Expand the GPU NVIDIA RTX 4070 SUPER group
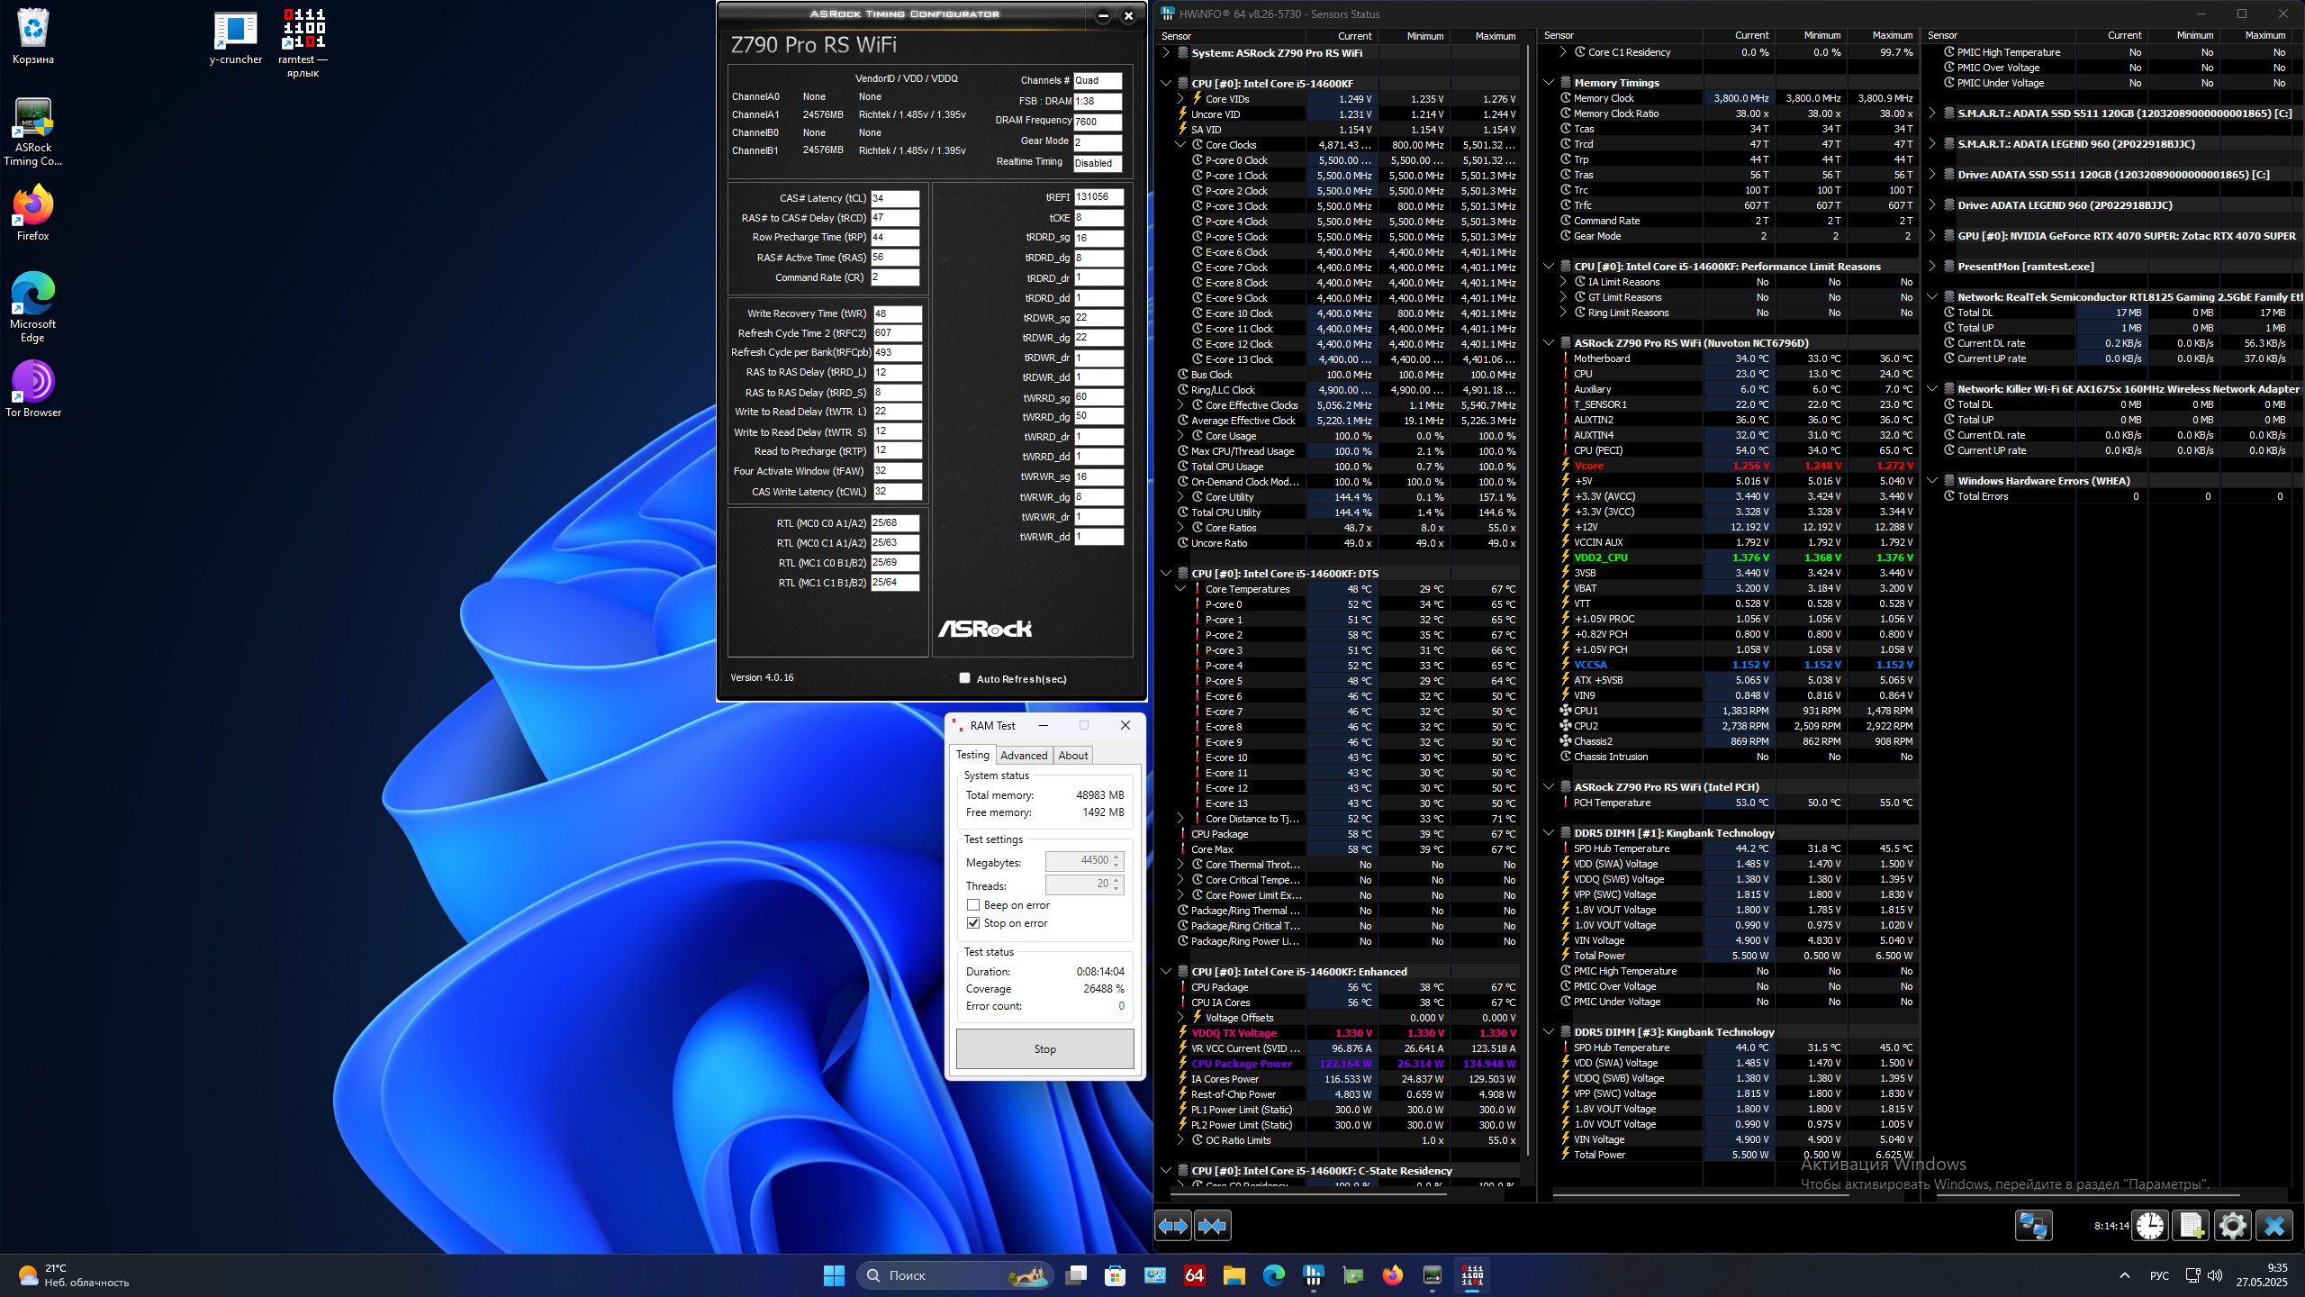Viewport: 2305px width, 1297px height. click(x=1932, y=236)
